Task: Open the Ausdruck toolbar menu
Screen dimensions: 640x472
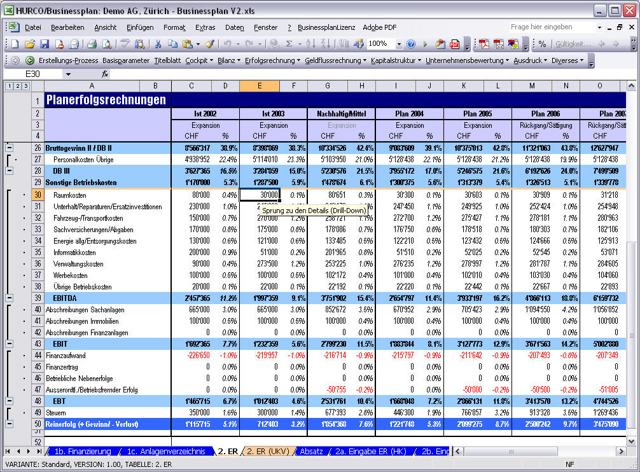Action: pos(530,61)
